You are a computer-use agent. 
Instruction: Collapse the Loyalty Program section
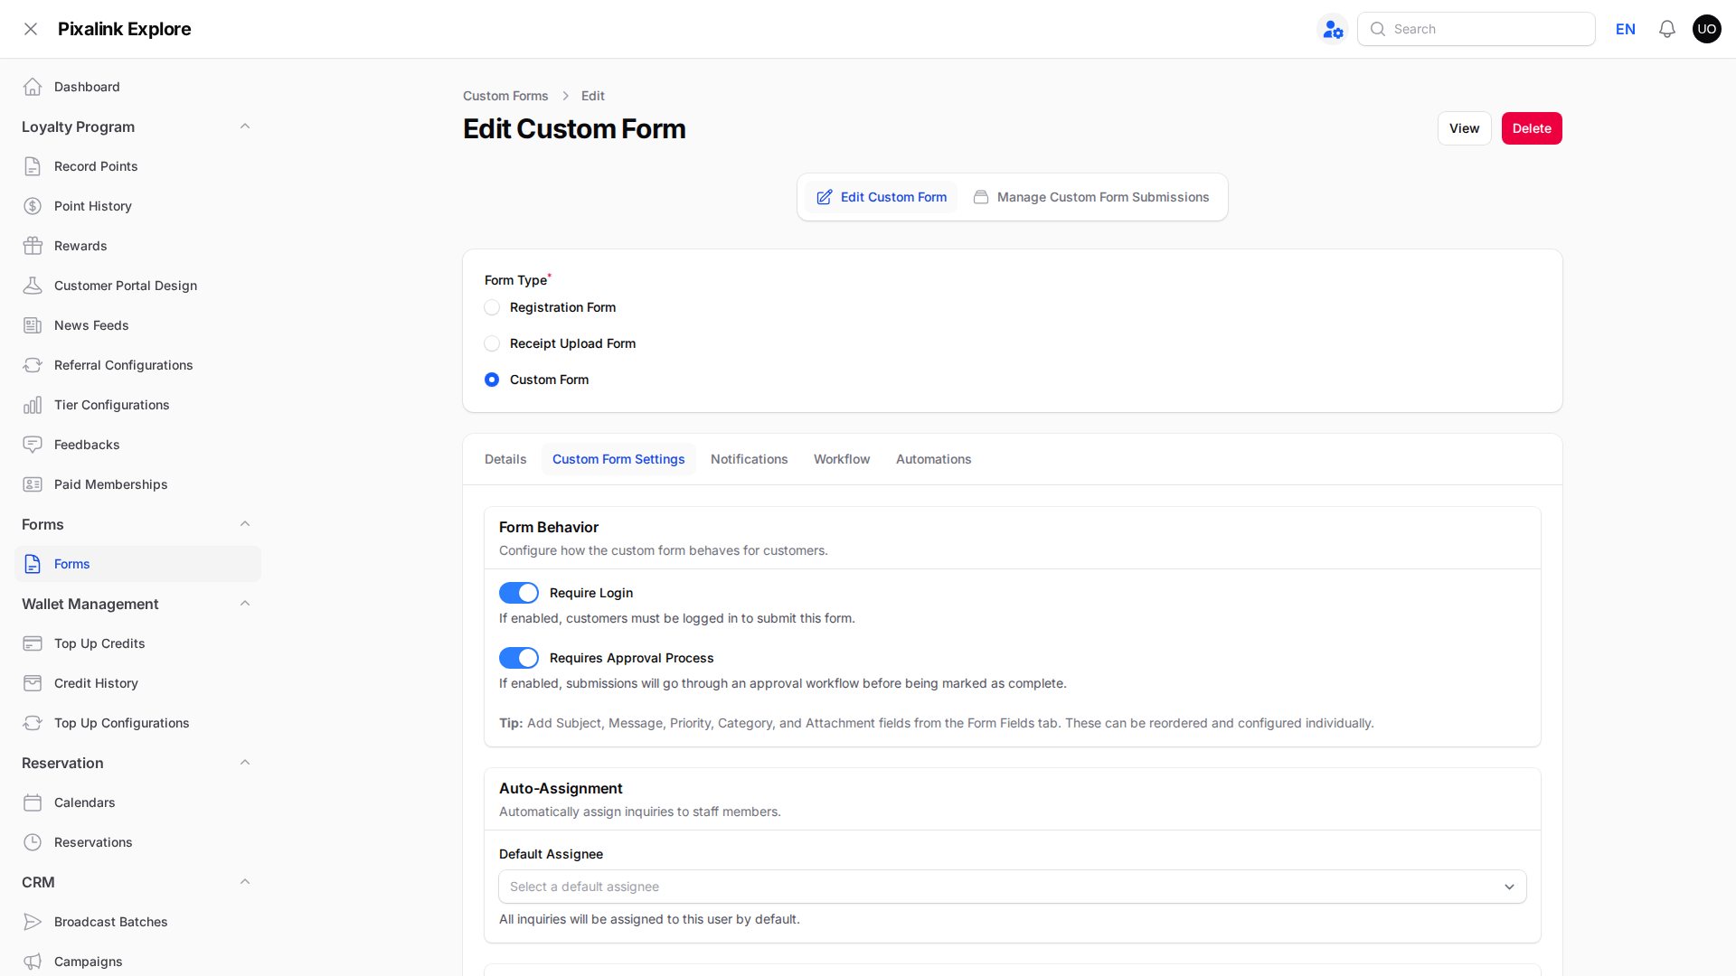245,127
